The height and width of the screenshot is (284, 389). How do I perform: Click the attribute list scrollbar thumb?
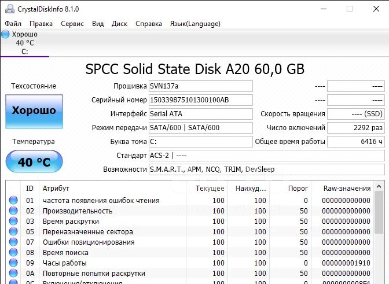click(379, 212)
